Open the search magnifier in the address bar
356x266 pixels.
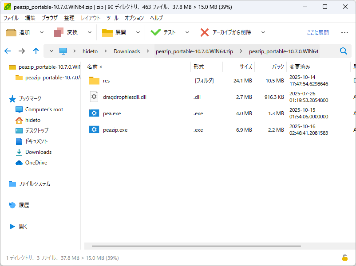pyautogui.click(x=343, y=51)
